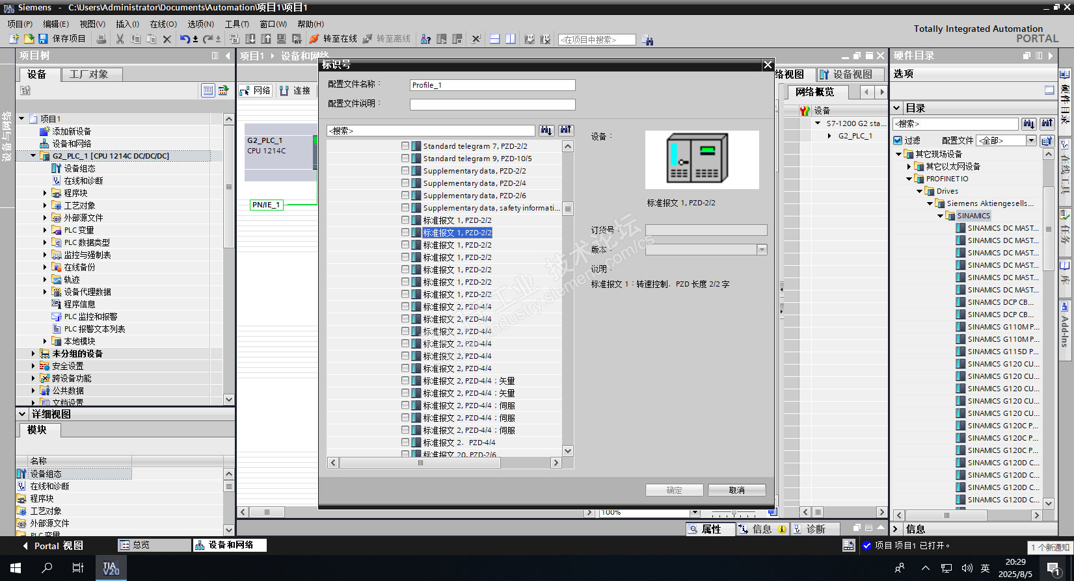The height and width of the screenshot is (581, 1074).
Task: Click the search in project binoculars icon
Action: click(647, 40)
